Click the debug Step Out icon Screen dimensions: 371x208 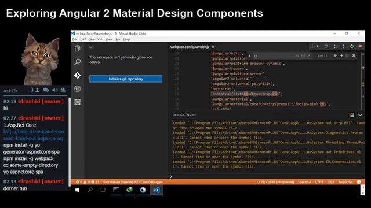click(x=343, y=46)
